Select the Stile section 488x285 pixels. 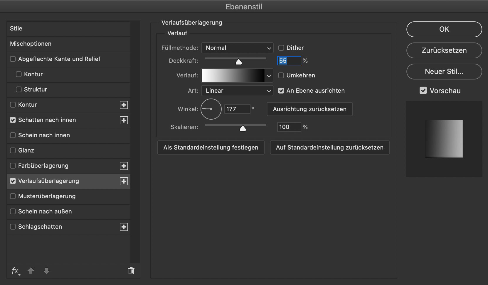(69, 29)
